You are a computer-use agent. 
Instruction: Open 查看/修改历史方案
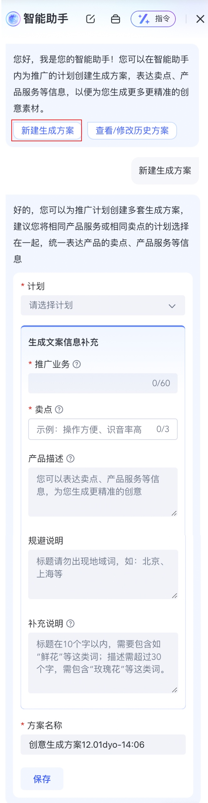coord(132,130)
